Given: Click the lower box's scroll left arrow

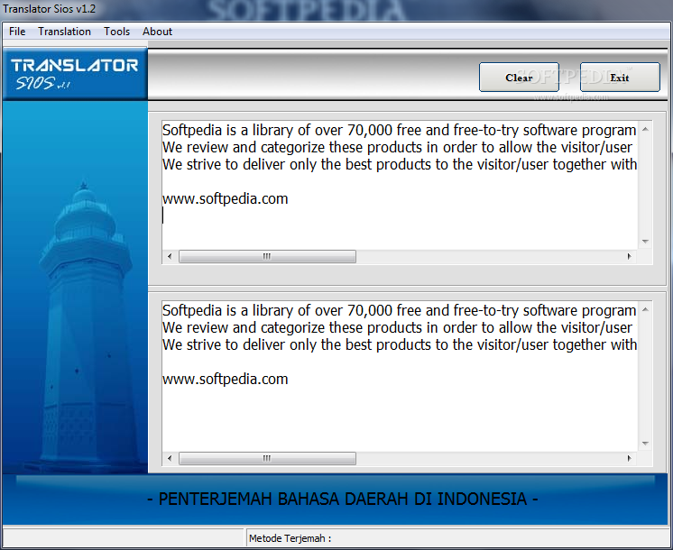Looking at the screenshot, I should point(170,458).
